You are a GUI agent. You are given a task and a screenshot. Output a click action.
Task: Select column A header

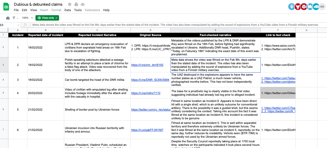[18, 30]
